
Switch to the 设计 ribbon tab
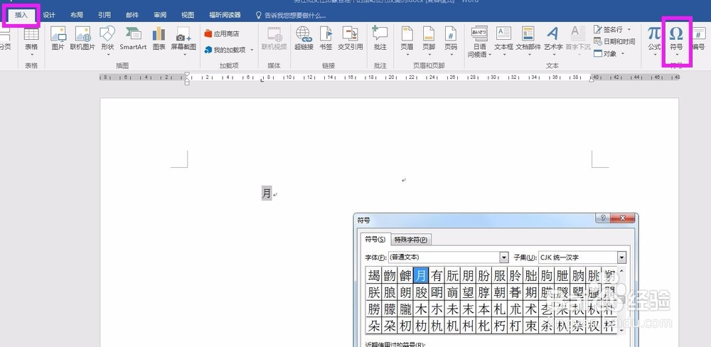pos(49,15)
